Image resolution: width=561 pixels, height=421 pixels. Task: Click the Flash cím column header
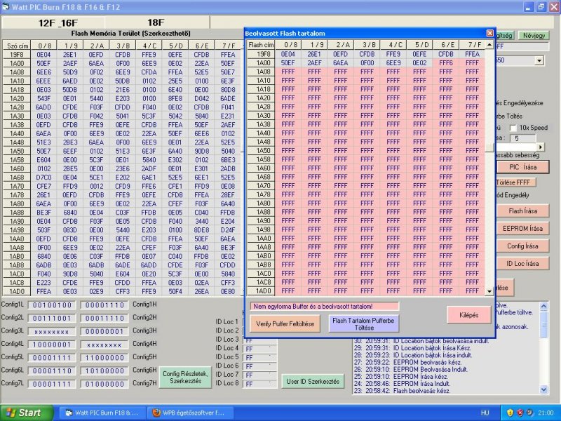(261, 45)
